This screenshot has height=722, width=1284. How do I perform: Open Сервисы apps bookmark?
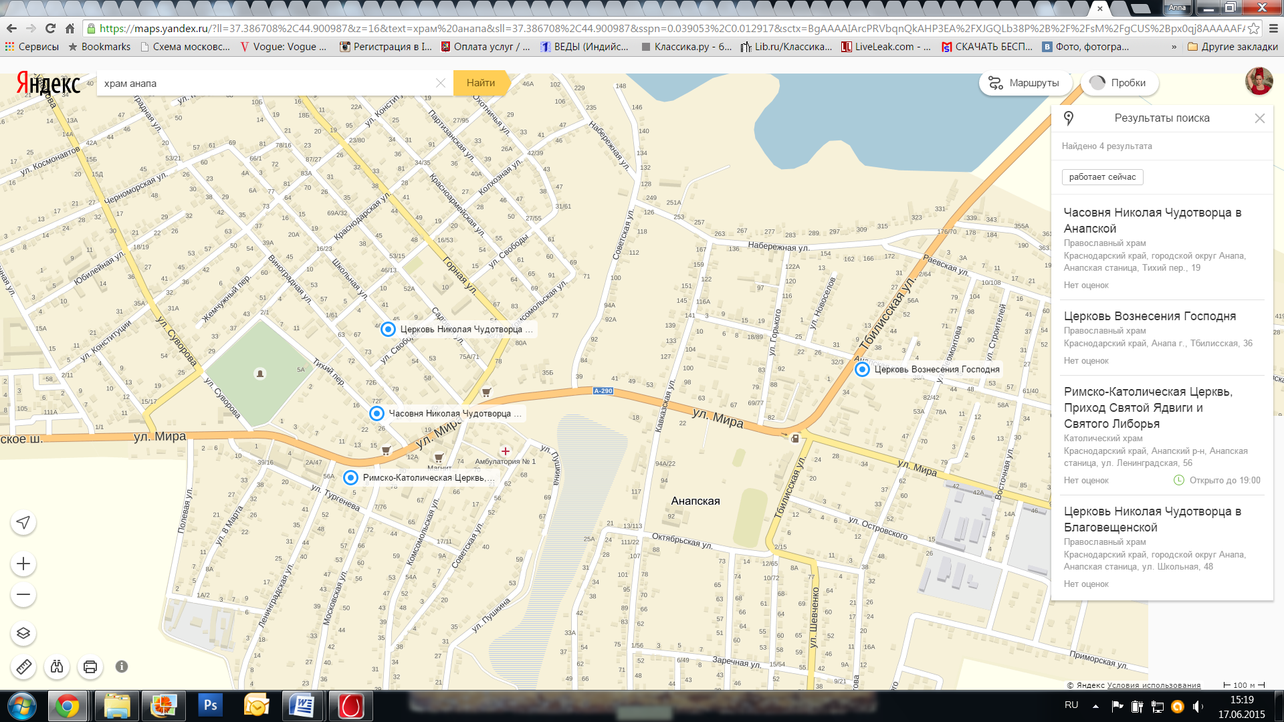coord(31,47)
